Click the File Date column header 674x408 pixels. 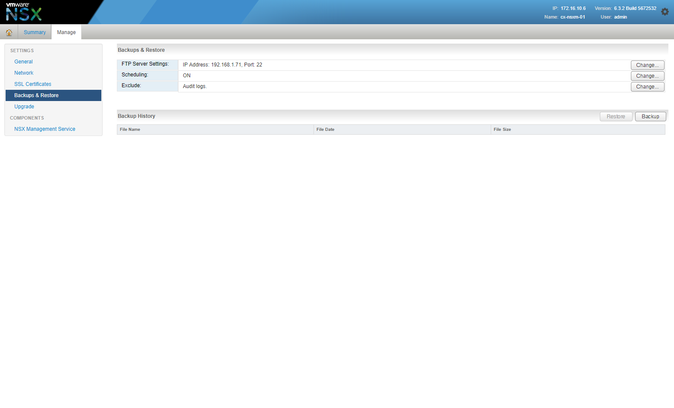point(325,130)
